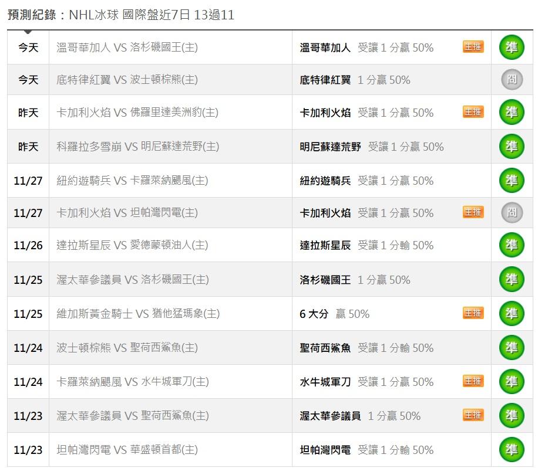Open matchup 波士頓棕熊 VS 聖荷西鯊魚(主)
This screenshot has height=468, width=538.
coord(127,347)
